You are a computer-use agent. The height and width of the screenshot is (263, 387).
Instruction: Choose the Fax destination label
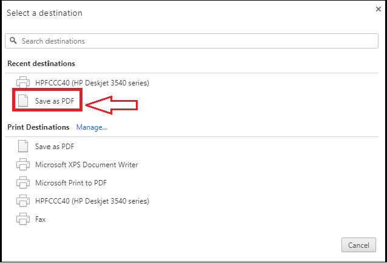[41, 219]
